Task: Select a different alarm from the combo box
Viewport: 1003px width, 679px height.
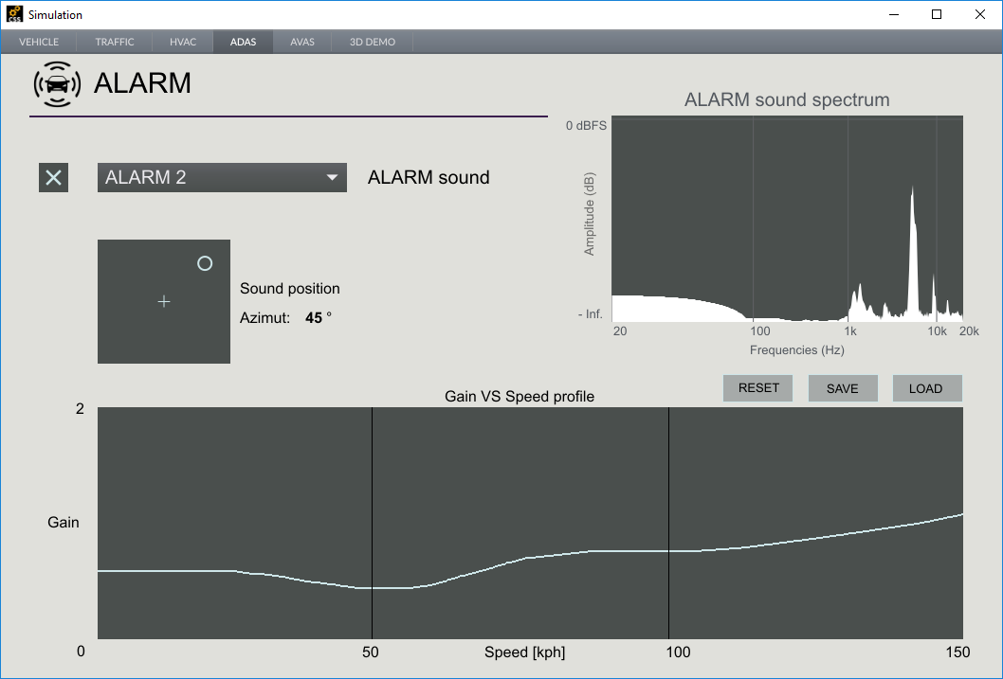Action: [x=221, y=177]
